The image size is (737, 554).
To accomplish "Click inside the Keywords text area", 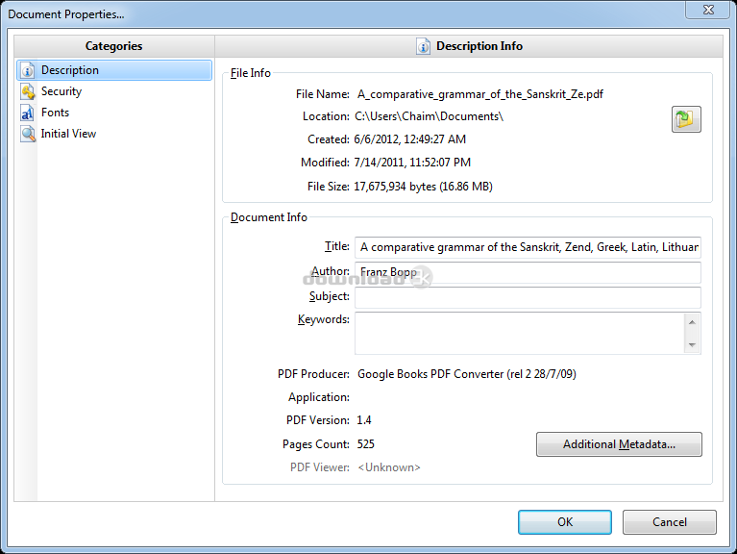I will [519, 333].
